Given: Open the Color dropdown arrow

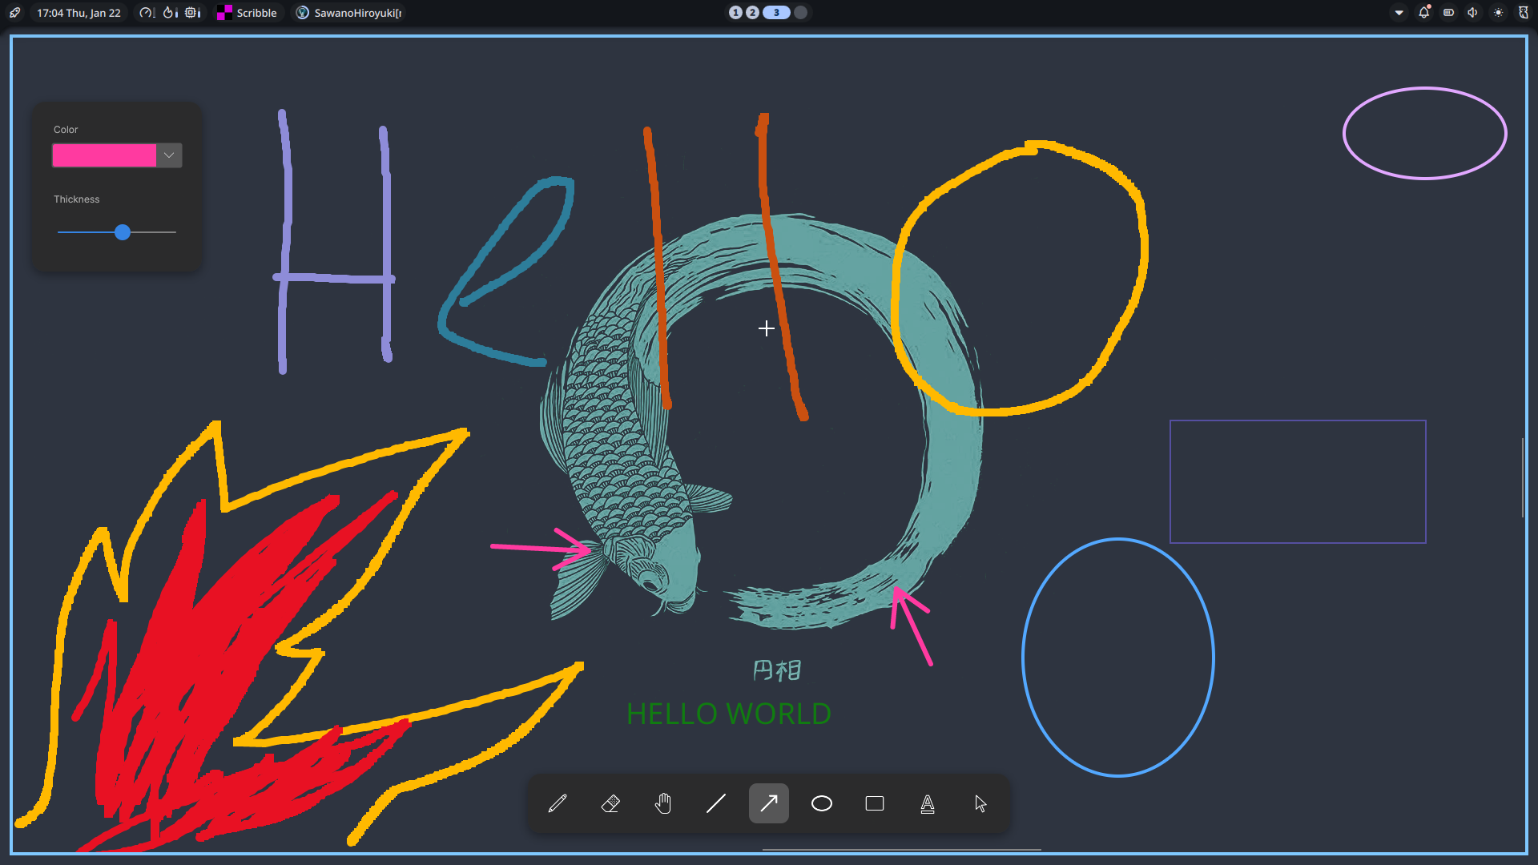Looking at the screenshot, I should (x=169, y=155).
